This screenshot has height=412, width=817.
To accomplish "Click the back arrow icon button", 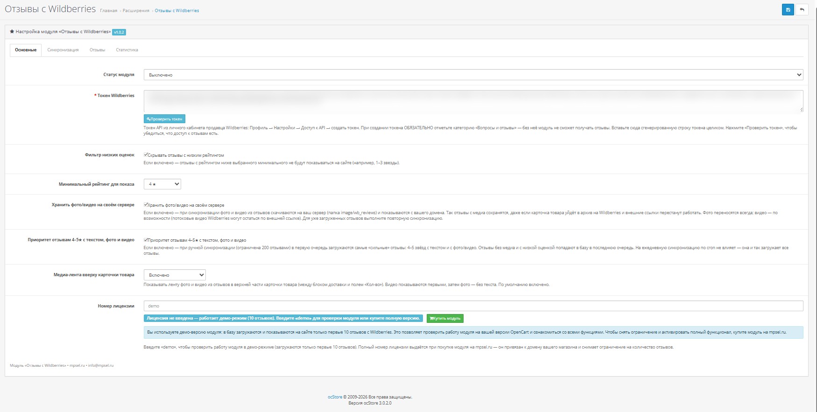I will [802, 10].
